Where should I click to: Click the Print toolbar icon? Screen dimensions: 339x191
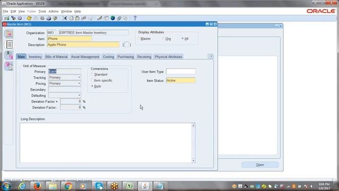click(49, 18)
